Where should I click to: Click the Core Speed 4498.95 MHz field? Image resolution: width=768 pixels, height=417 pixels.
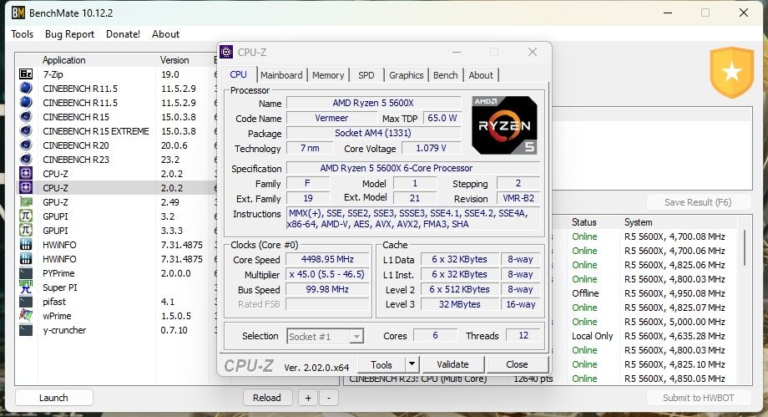click(327, 259)
